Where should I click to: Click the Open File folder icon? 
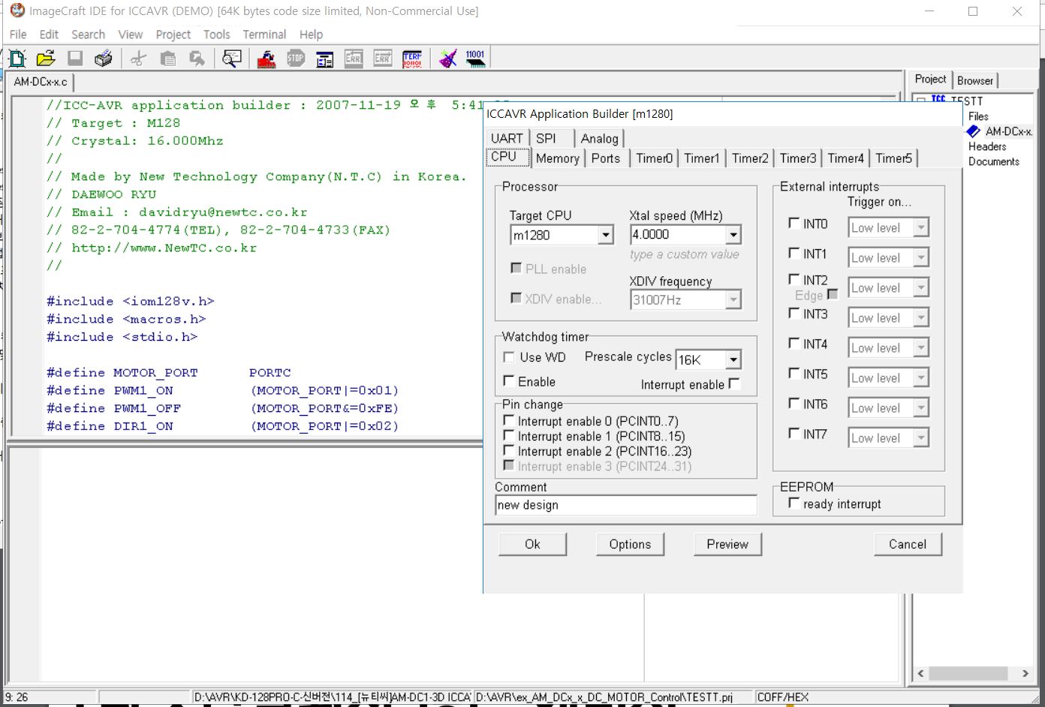coord(46,59)
